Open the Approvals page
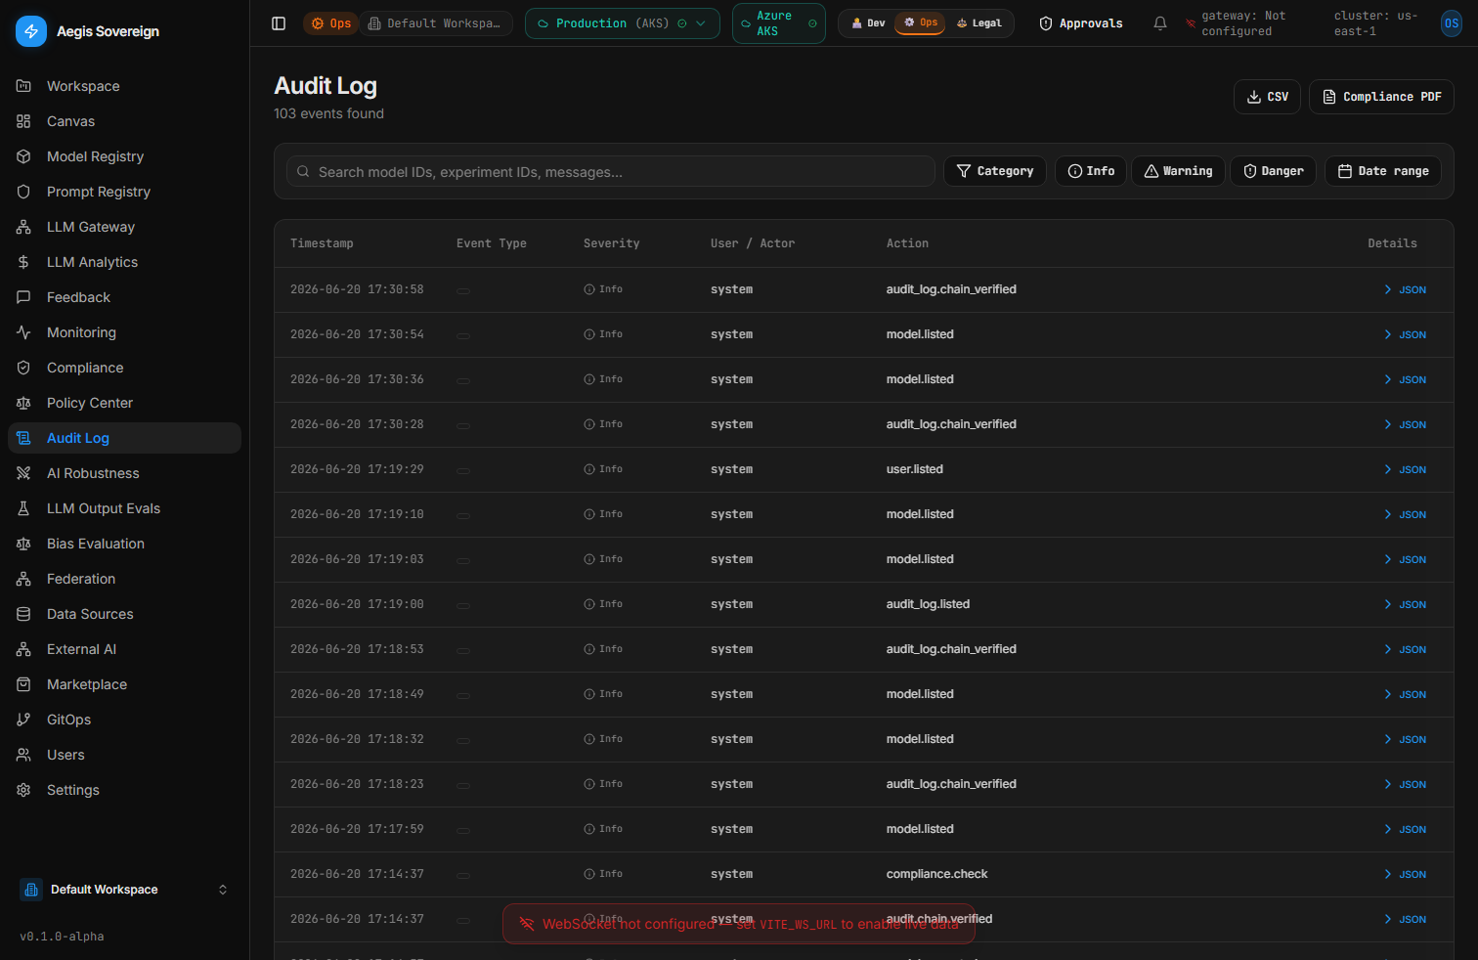The height and width of the screenshot is (960, 1478). tap(1081, 23)
